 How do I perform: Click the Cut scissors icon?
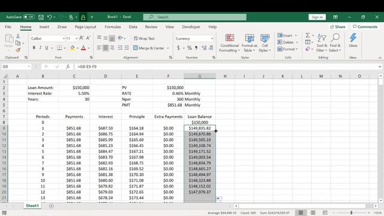[18, 36]
